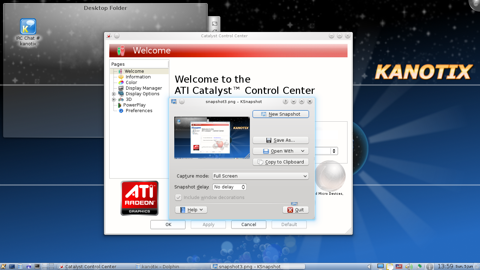Click OK in Catalyst Control Center
This screenshot has width=480, height=270.
168,225
